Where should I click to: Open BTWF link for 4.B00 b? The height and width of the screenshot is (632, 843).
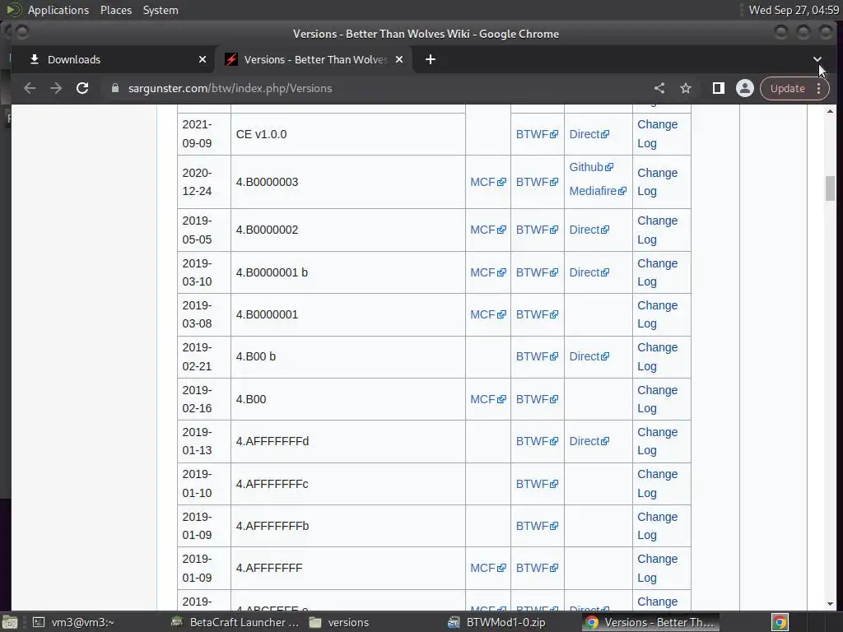[x=537, y=356]
